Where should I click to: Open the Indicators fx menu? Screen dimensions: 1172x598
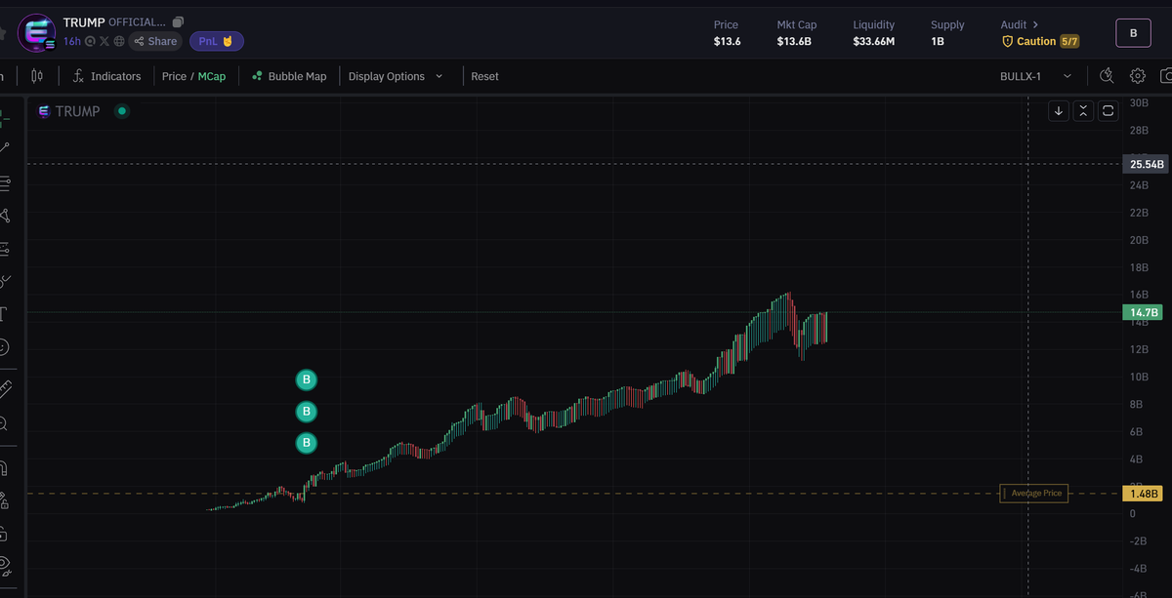coord(106,76)
